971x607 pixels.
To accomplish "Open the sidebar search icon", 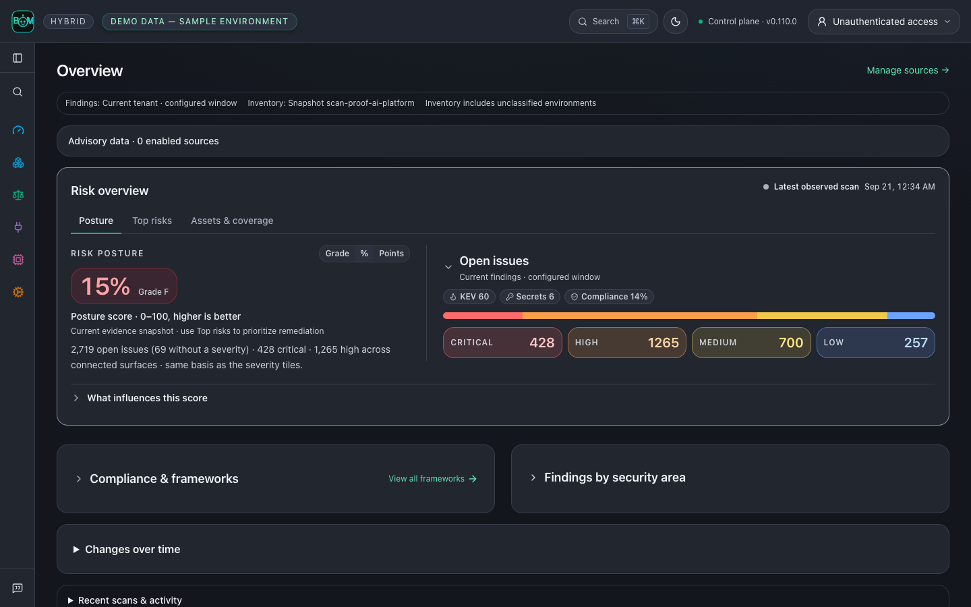I will tap(18, 92).
